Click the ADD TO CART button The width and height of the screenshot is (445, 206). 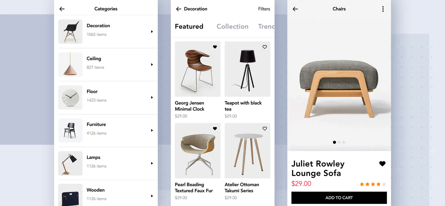click(x=339, y=198)
